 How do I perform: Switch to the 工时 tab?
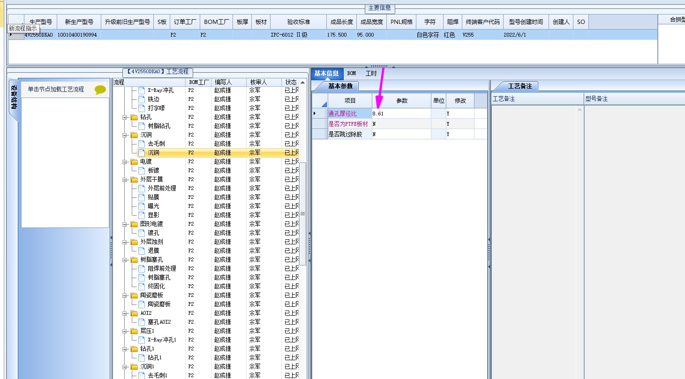pos(371,73)
